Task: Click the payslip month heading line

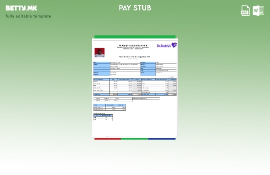Action: click(x=135, y=57)
